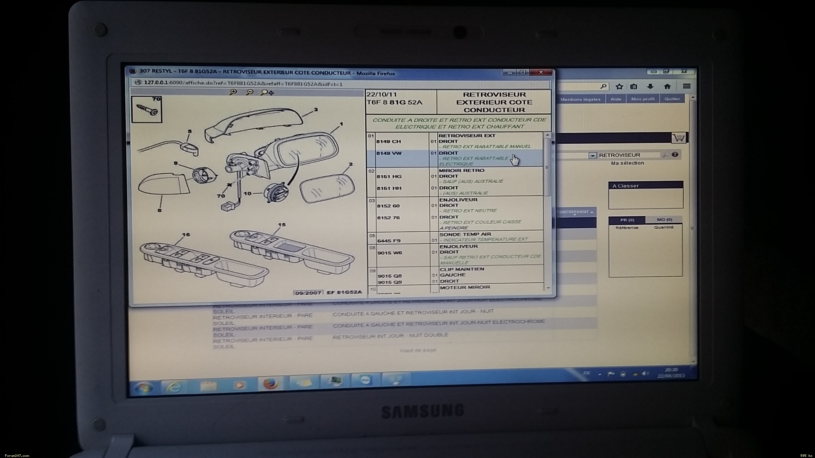Switch to the PR (0) tab
Screen dimensions: 815x458
coord(627,220)
